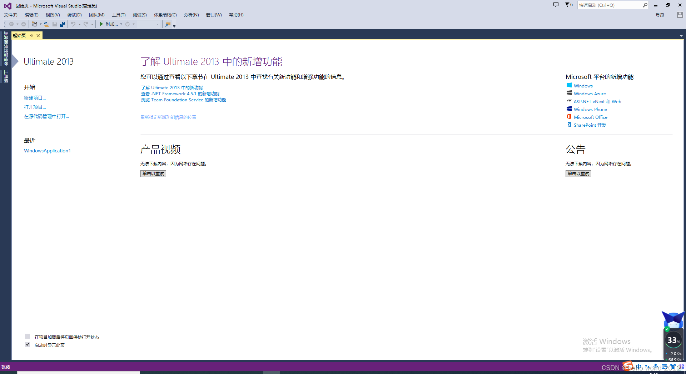This screenshot has width=686, height=374.
Task: Open the toolbar overflow options arrow
Action: point(174,26)
